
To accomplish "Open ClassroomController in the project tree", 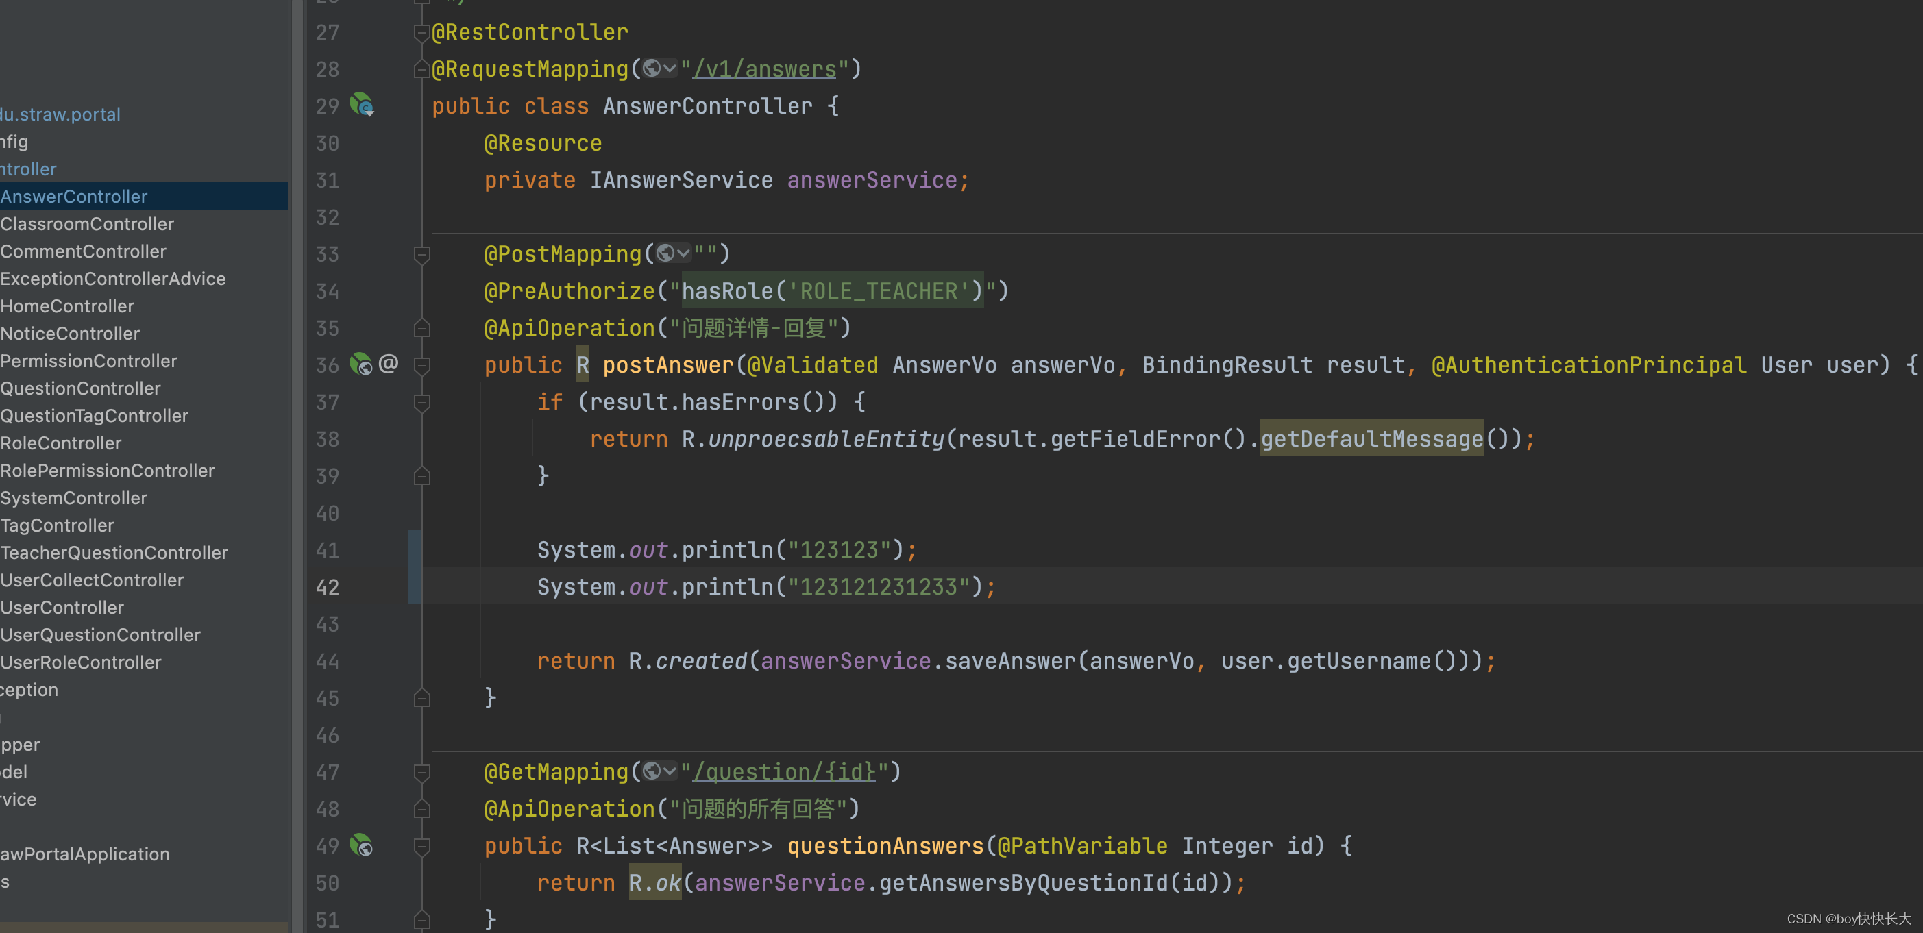I will pyautogui.click(x=86, y=224).
